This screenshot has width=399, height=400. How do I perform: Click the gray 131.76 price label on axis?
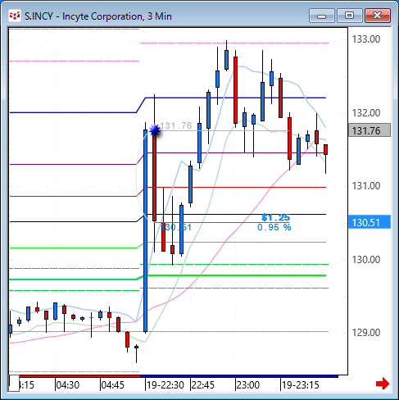370,130
